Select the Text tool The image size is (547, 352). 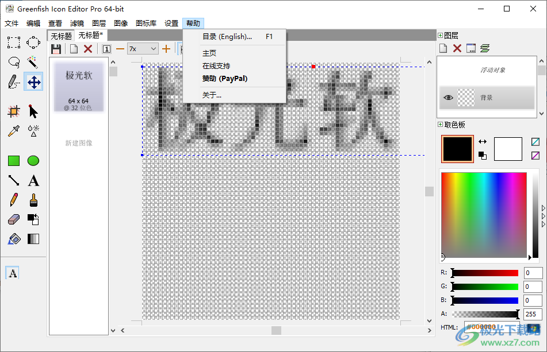click(33, 180)
